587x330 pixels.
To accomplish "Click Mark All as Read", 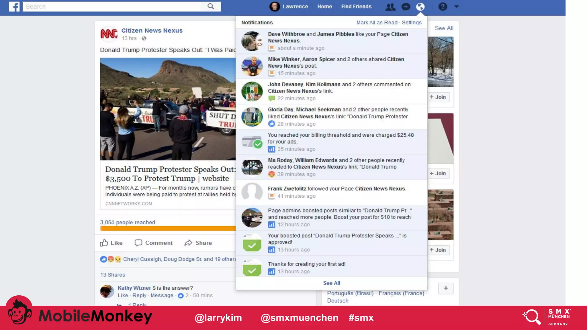I will (x=377, y=23).
